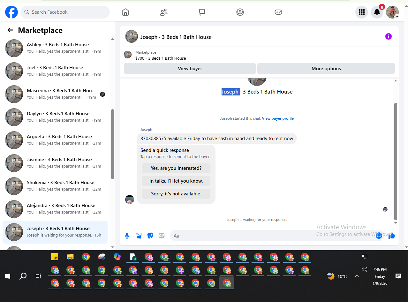This screenshot has width=408, height=302.
Task: Open Sticky Notes from taskbar
Action: (x=55, y=257)
